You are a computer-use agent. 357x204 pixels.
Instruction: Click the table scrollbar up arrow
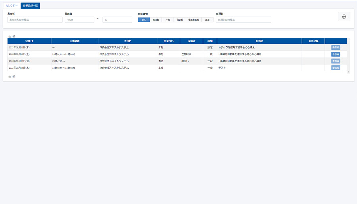(348, 40)
